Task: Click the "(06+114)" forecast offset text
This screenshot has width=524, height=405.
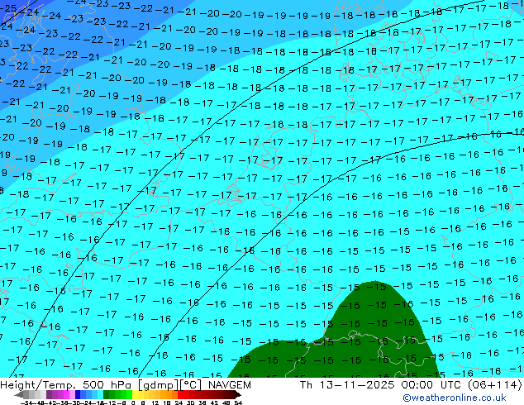Action: pos(494,385)
